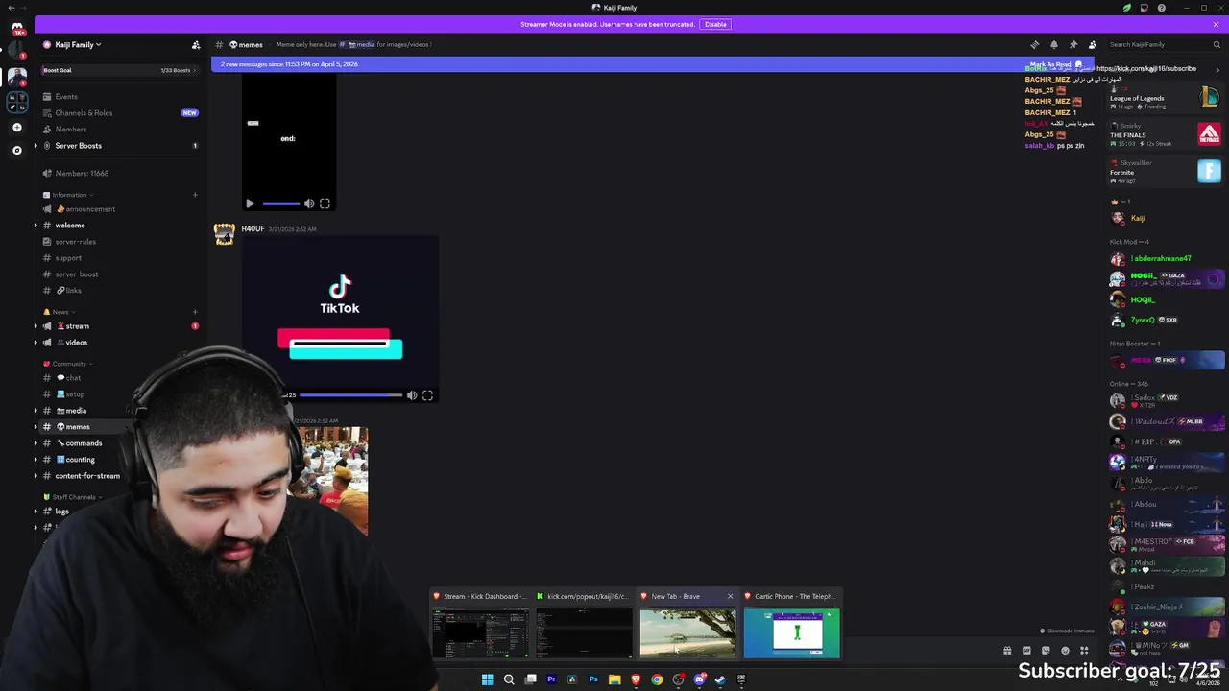
Task: Close the New Tab - Brave preview
Action: click(x=730, y=596)
